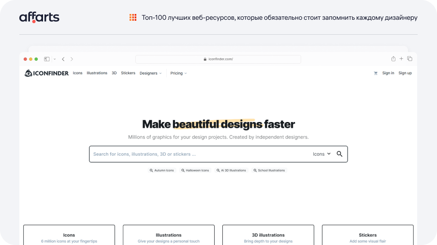The height and width of the screenshot is (245, 437).
Task: Go back with the left arrow
Action: [x=63, y=59]
